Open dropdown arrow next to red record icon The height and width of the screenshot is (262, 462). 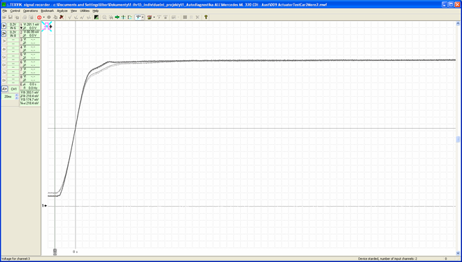pyautogui.click(x=43, y=18)
